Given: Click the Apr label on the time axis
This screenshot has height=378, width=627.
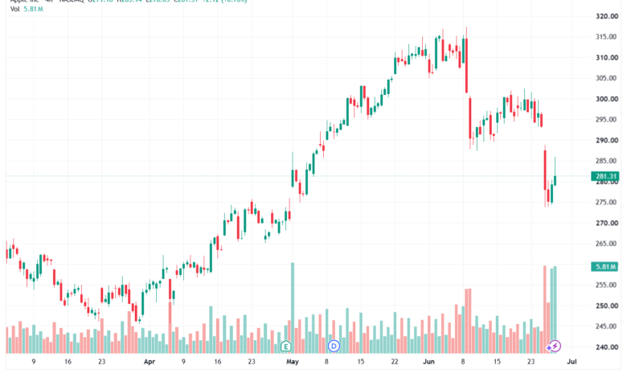Looking at the screenshot, I should [x=150, y=362].
